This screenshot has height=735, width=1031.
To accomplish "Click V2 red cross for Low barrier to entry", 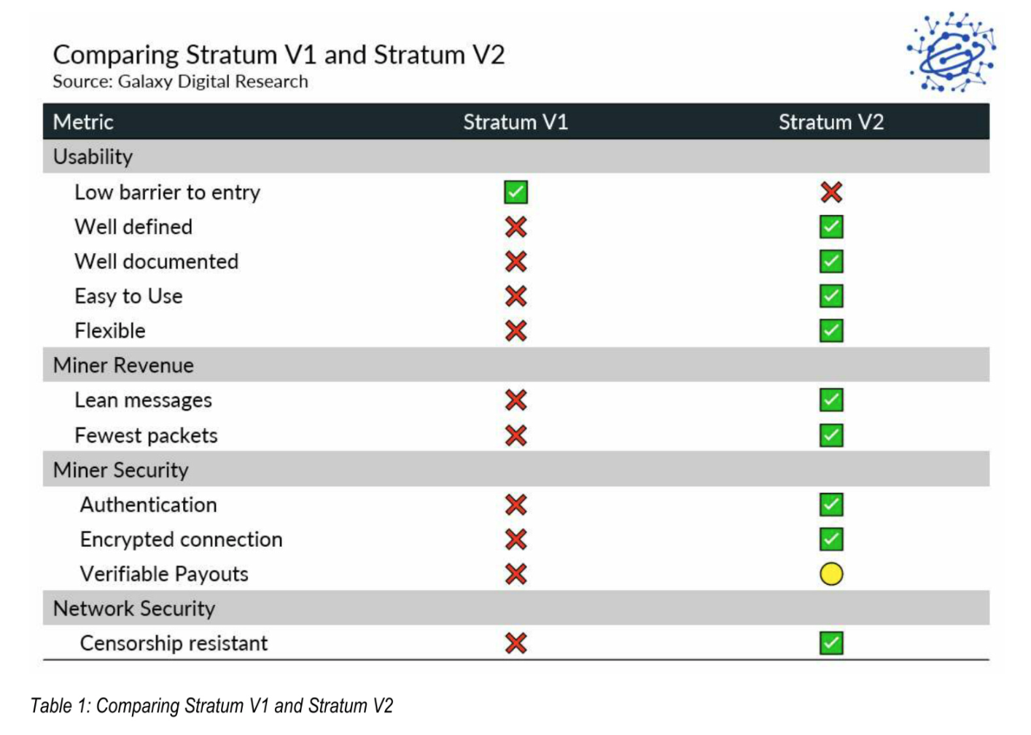I will coord(831,192).
